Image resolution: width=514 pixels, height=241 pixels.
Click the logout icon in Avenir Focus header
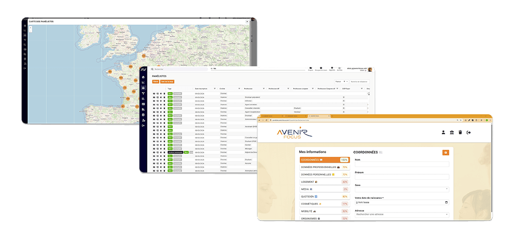[469, 132]
